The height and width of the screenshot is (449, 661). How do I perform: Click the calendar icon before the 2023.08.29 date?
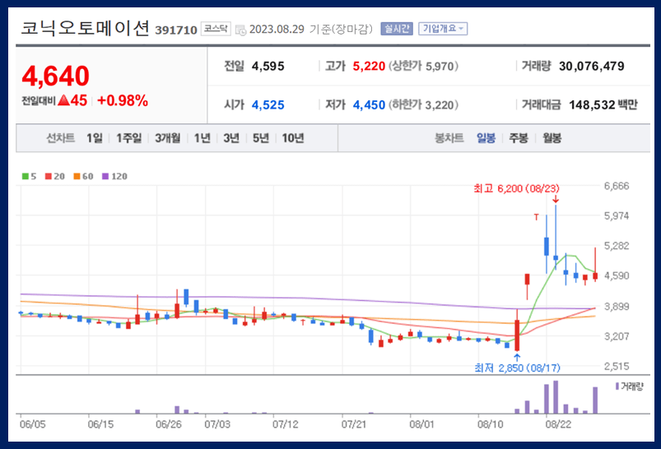coord(240,30)
